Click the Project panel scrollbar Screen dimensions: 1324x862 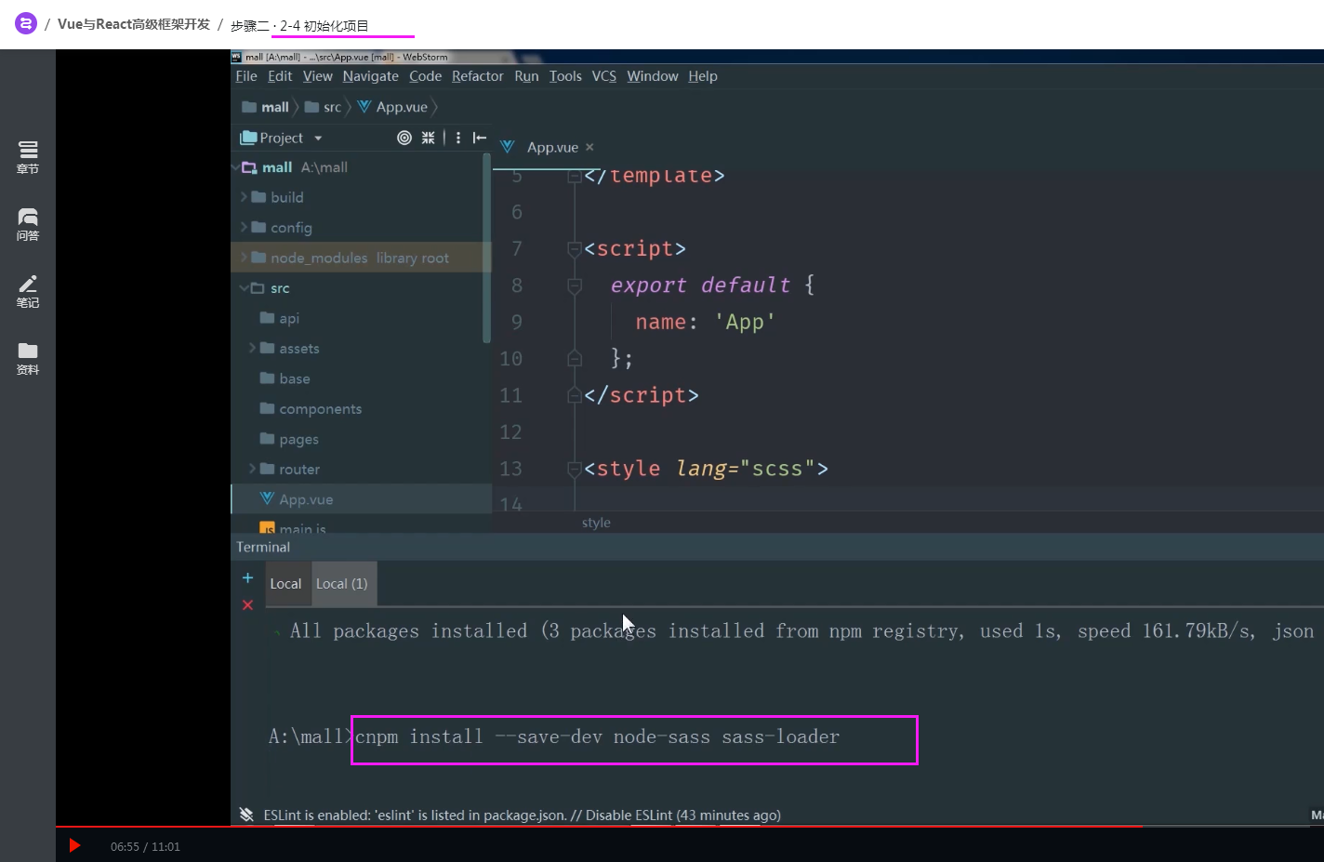(x=486, y=248)
